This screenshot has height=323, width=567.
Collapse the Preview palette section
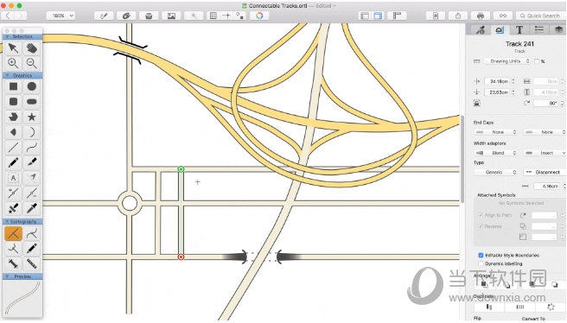pos(7,276)
